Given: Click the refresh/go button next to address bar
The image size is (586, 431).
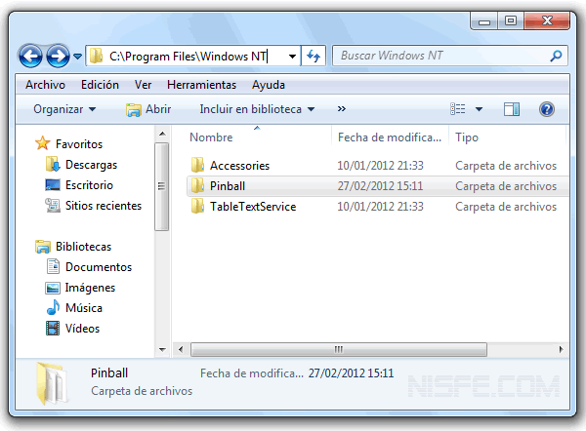Looking at the screenshot, I should pos(314,57).
